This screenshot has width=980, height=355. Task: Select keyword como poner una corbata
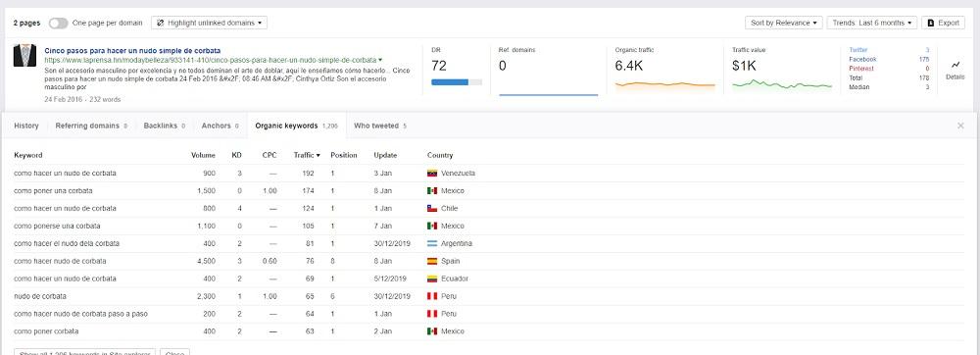point(53,190)
